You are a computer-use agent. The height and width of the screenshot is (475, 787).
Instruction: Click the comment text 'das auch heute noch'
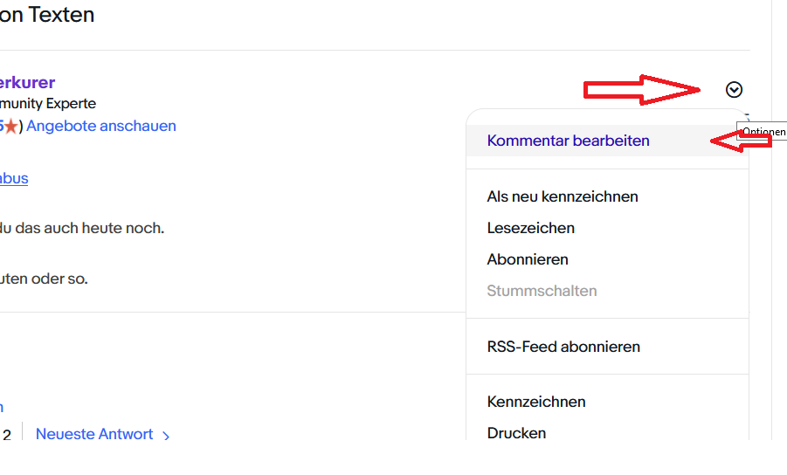87,228
